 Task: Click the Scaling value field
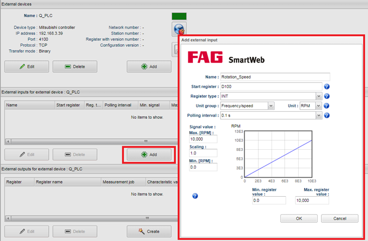(x=203, y=153)
